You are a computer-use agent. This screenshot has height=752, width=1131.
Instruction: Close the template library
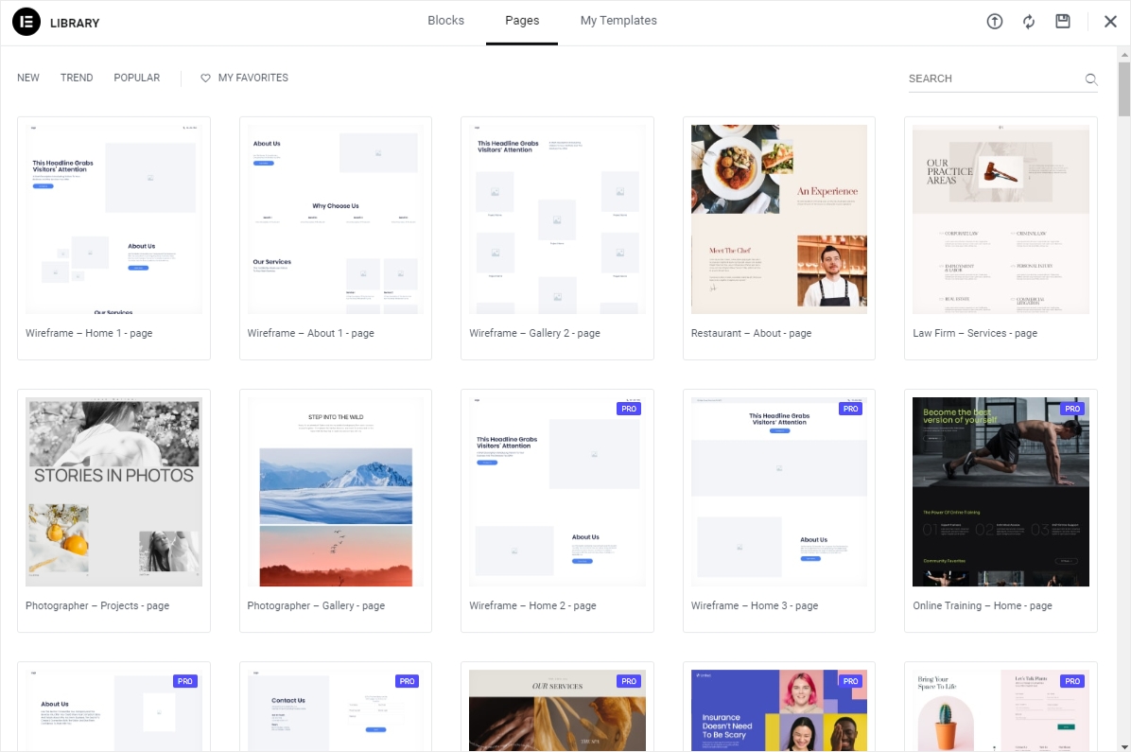point(1110,22)
